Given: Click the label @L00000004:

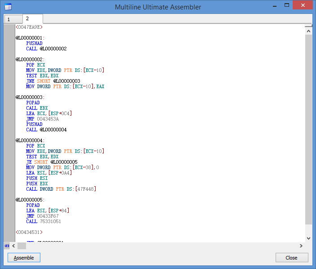Looking at the screenshot, I should [30, 140].
